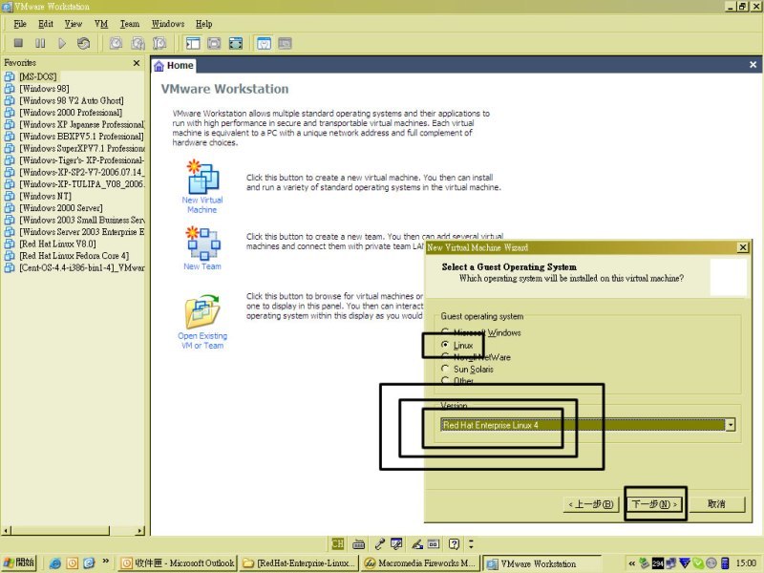Select the Home tab

tap(174, 65)
